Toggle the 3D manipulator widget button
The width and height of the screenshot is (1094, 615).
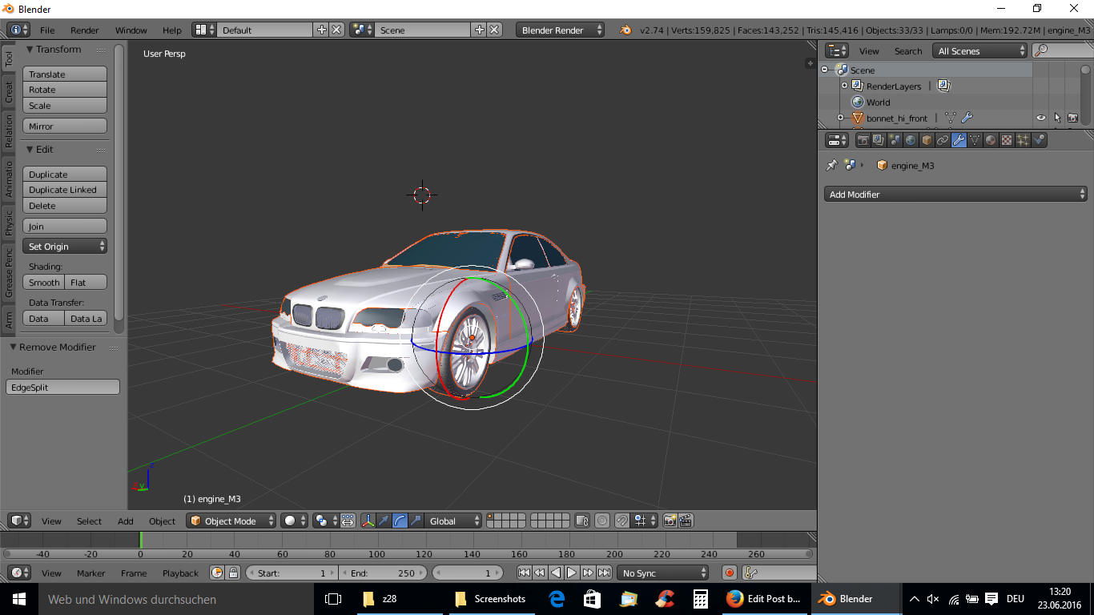(368, 521)
